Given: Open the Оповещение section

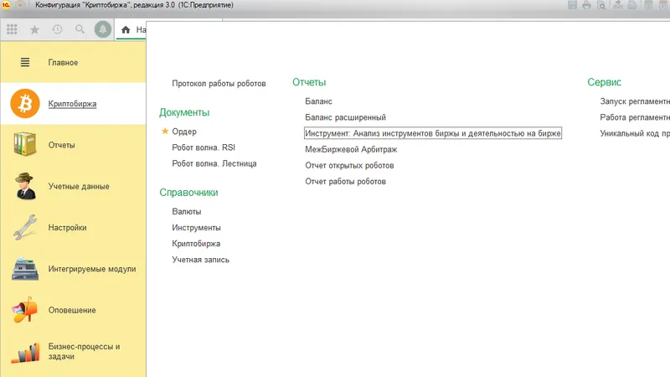Looking at the screenshot, I should (72, 310).
